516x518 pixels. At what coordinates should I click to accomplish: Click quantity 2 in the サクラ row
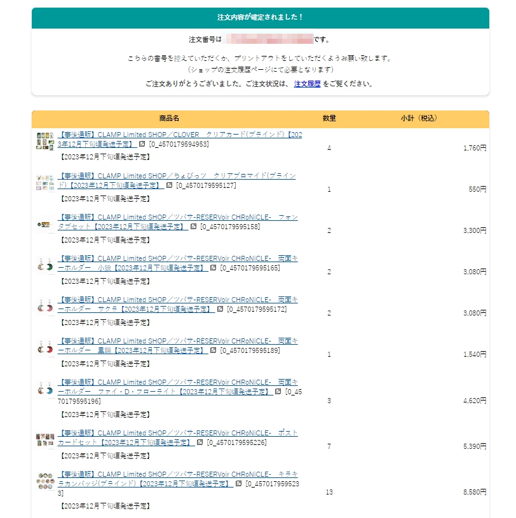click(x=329, y=313)
